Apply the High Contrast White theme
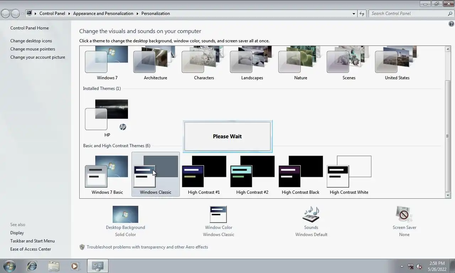 [349, 175]
